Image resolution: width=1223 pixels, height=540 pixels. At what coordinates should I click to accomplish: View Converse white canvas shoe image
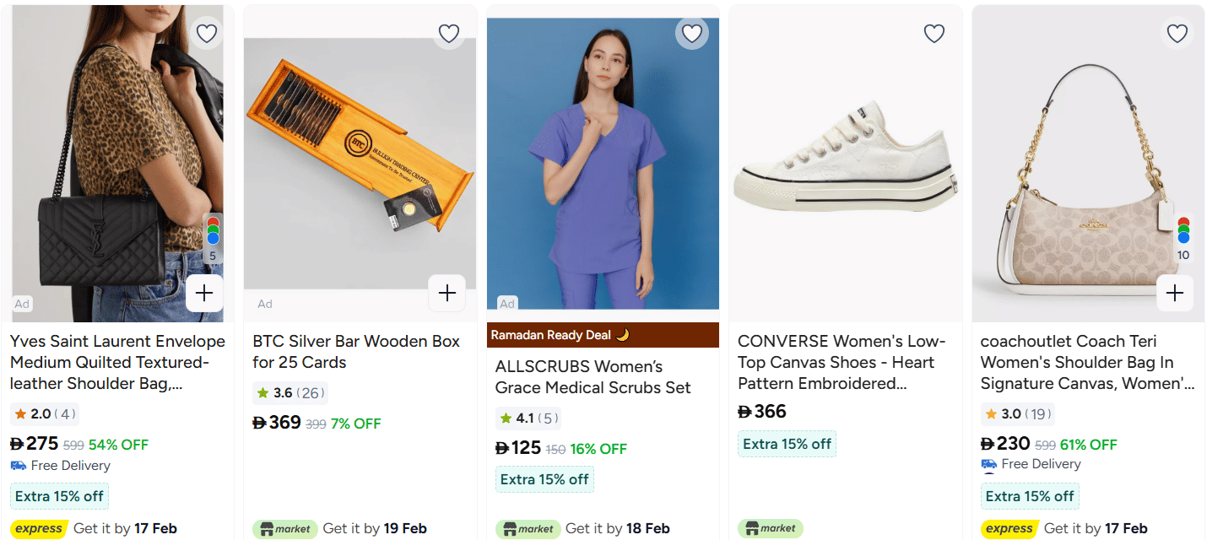tap(845, 160)
